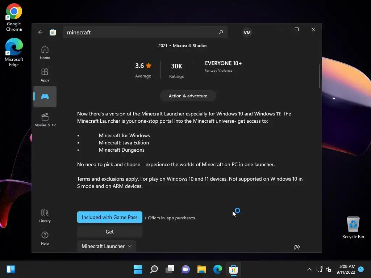Open the Windows Start menu
The height and width of the screenshot is (278, 371).
point(138,269)
